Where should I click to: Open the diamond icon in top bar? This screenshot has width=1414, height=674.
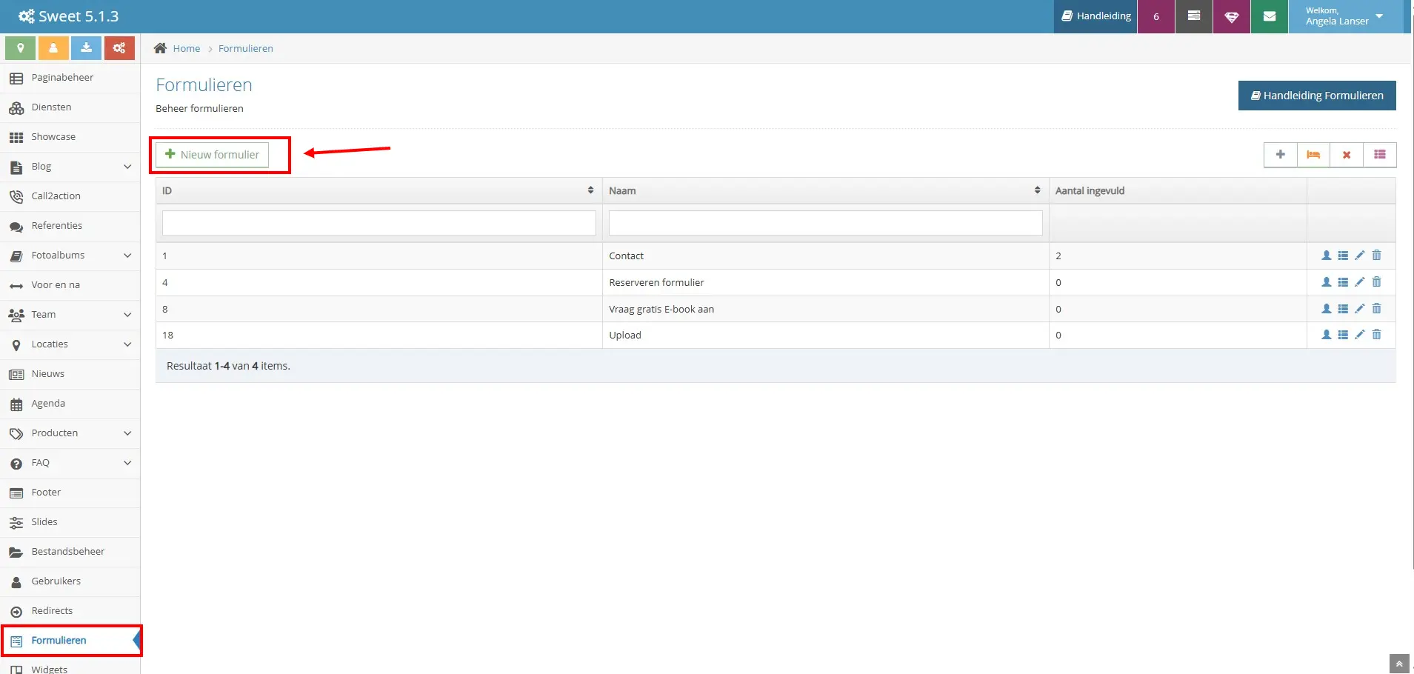[x=1232, y=16]
